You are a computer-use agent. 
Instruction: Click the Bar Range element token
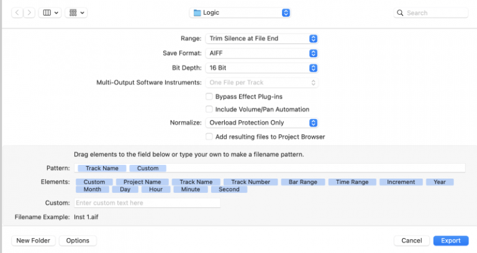[x=302, y=182]
